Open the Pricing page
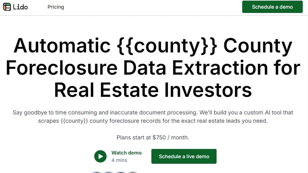Screen dimensions: 308x173 pos(56,7)
